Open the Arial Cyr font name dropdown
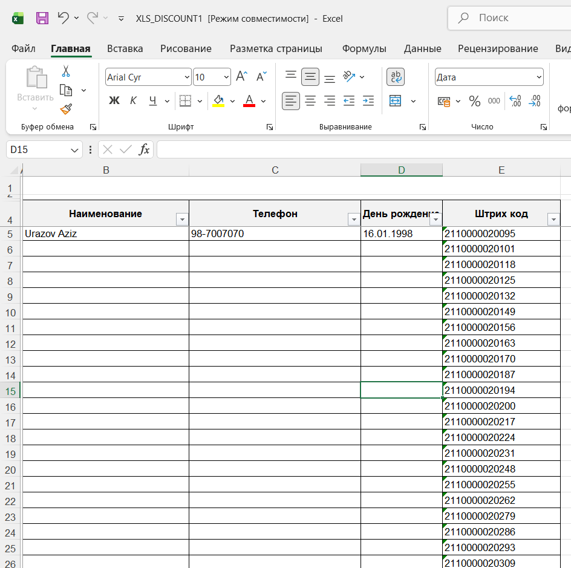The width and height of the screenshot is (571, 568). point(186,77)
